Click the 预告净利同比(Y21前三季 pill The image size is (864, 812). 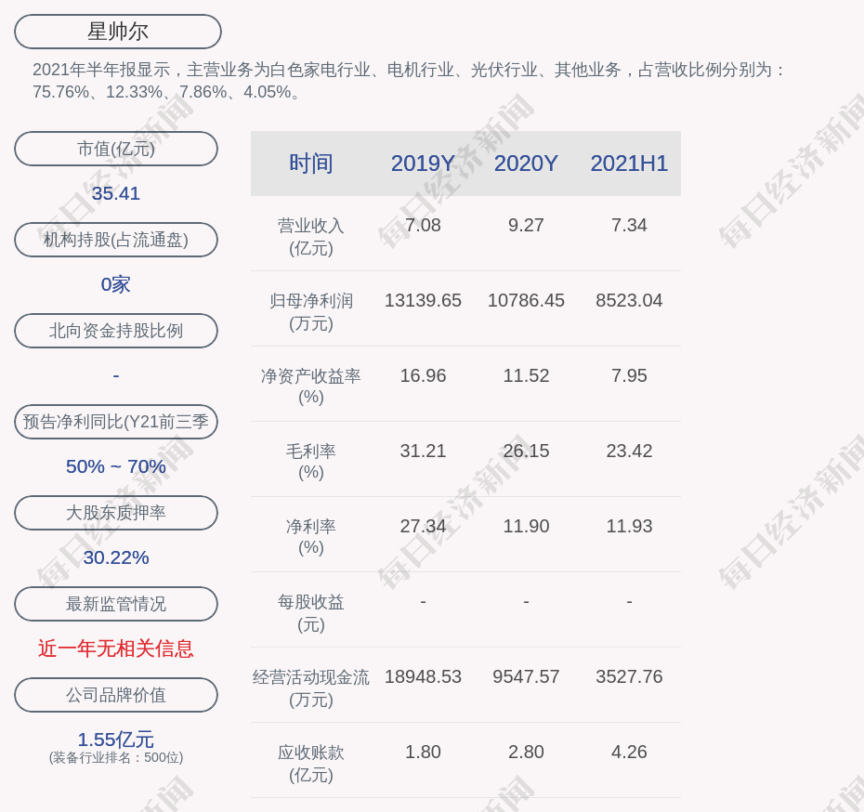tap(116, 422)
